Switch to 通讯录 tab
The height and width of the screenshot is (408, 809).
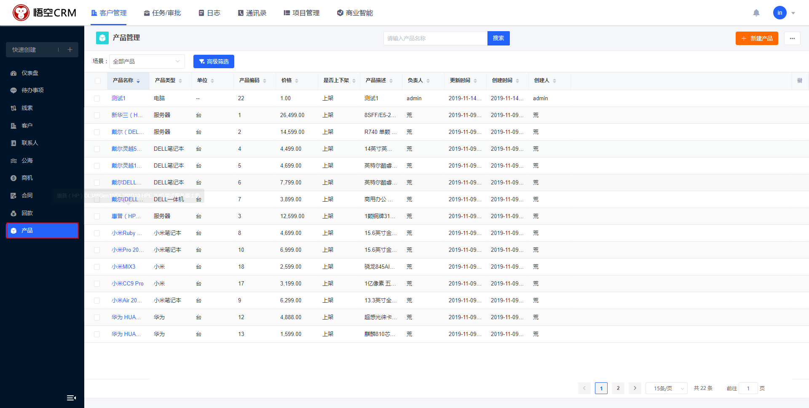coord(252,13)
